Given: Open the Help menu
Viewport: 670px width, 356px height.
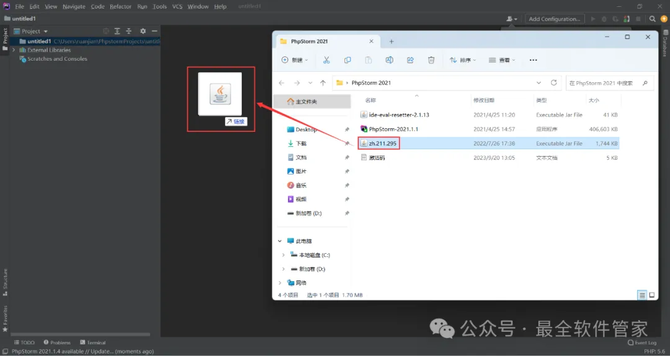Looking at the screenshot, I should pyautogui.click(x=220, y=6).
